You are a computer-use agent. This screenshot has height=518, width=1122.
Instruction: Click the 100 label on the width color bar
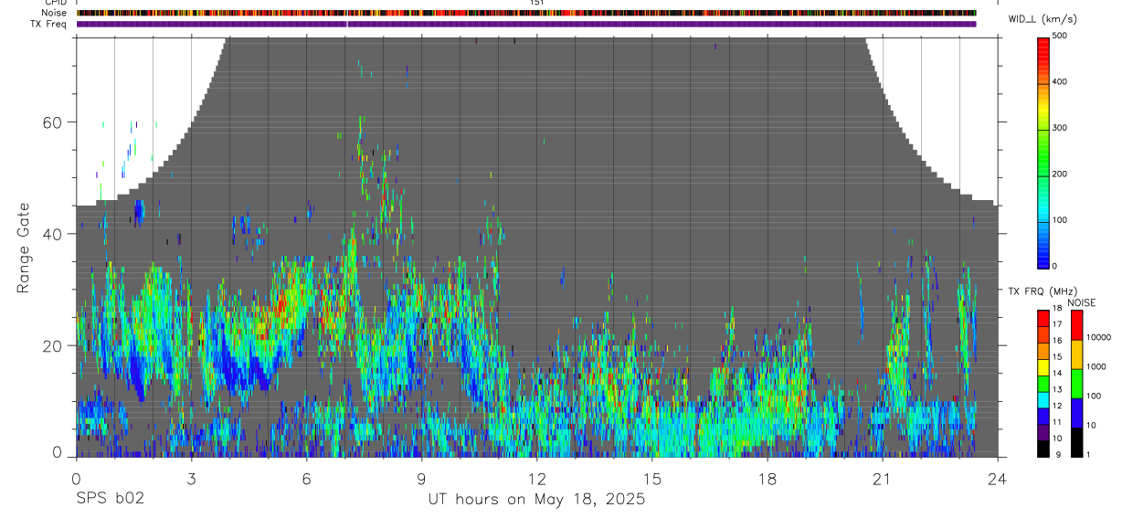(1060, 220)
